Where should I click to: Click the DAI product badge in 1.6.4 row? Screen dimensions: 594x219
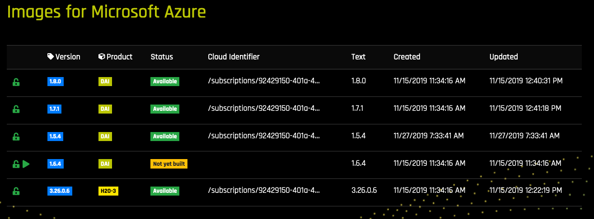105,164
